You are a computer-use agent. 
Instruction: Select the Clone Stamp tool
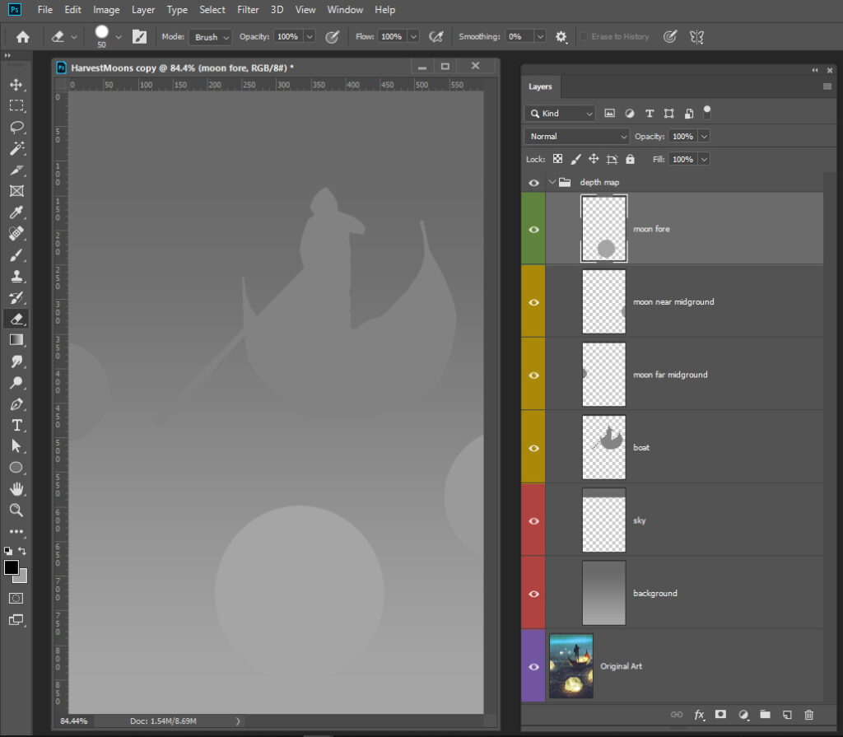tap(16, 277)
